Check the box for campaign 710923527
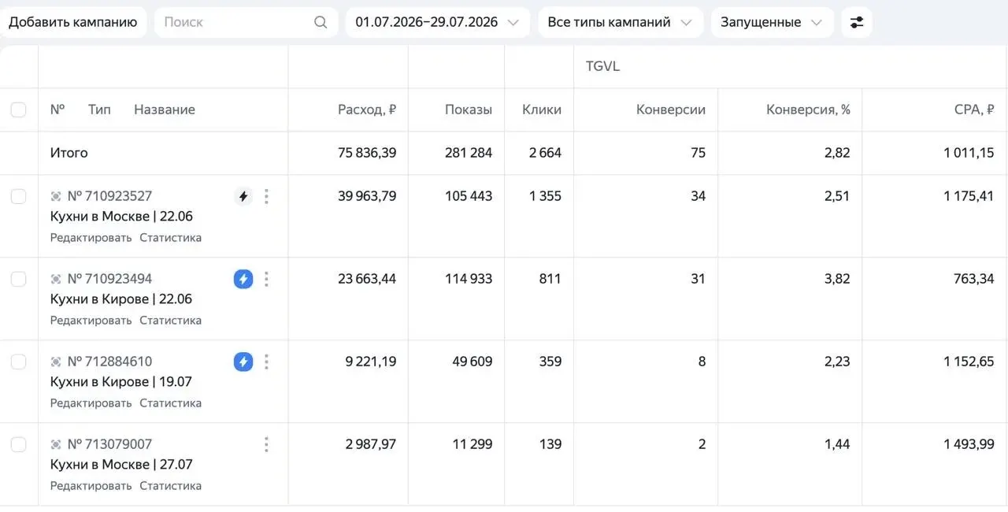Screen dimensions: 1008x512 [x=18, y=196]
